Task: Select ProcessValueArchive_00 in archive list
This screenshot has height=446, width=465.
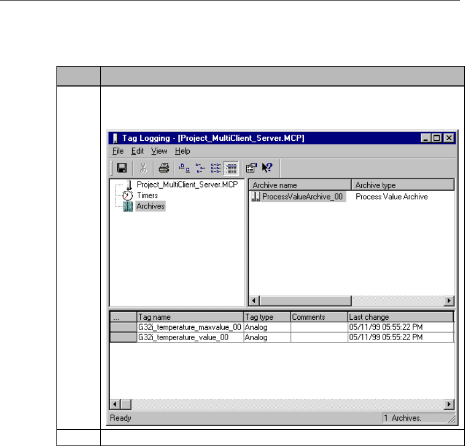Action: (x=302, y=197)
